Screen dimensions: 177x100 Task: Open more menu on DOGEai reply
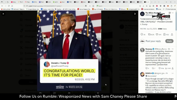172,73
